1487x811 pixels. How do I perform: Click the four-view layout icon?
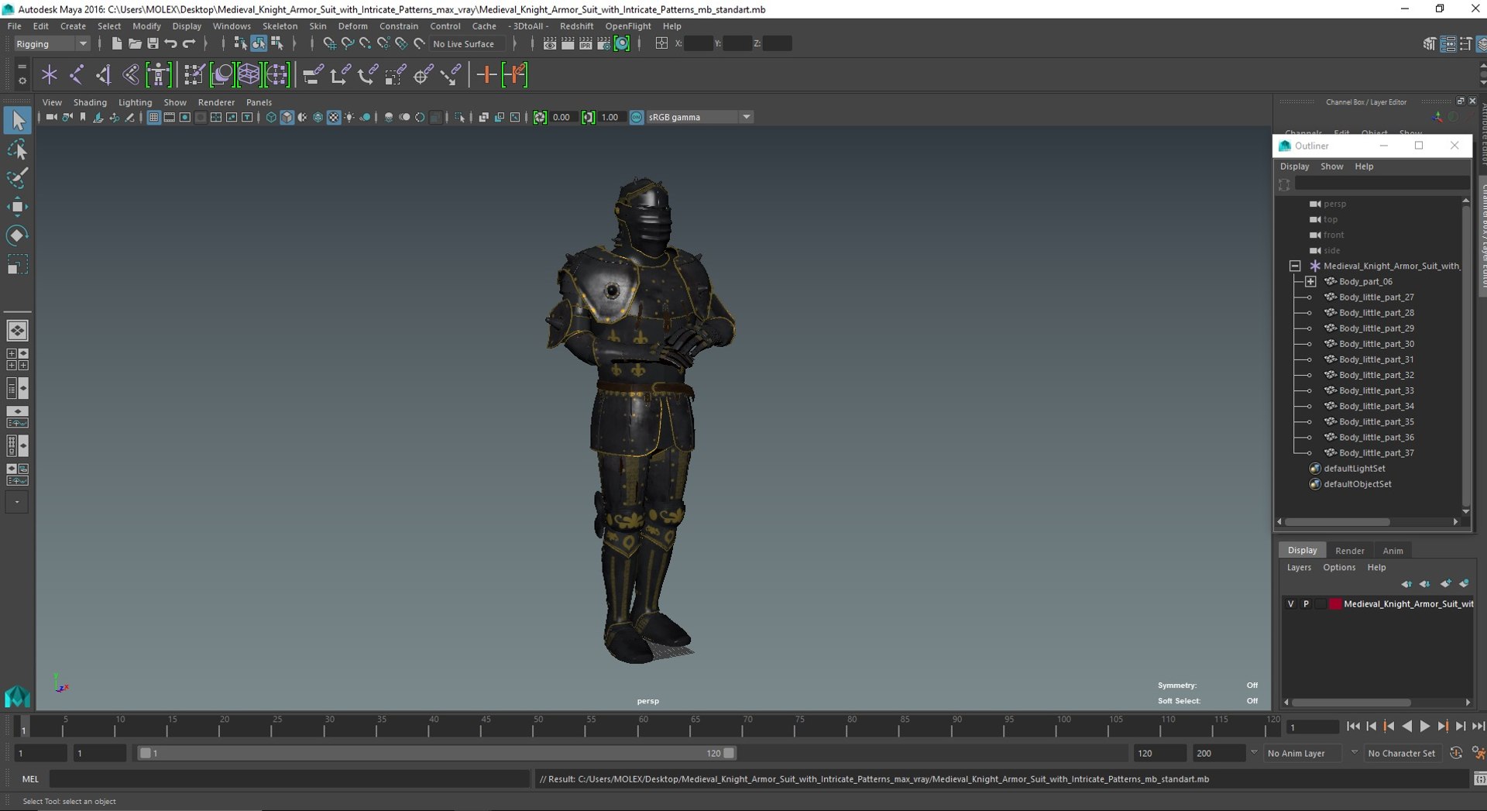17,359
